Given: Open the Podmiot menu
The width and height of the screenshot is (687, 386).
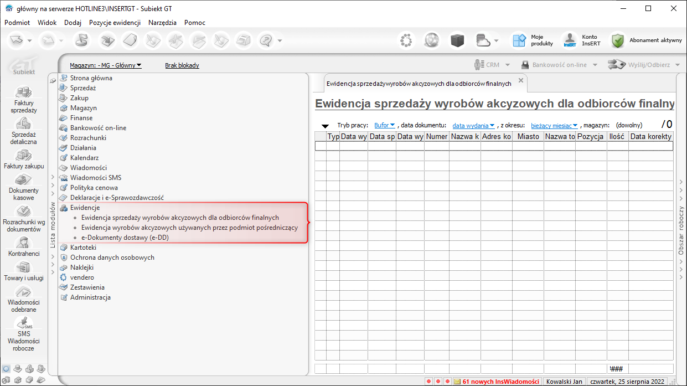Looking at the screenshot, I should 17,23.
